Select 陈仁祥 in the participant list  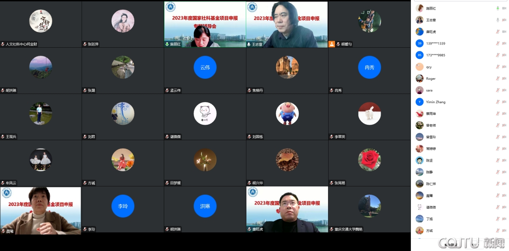point(431,184)
